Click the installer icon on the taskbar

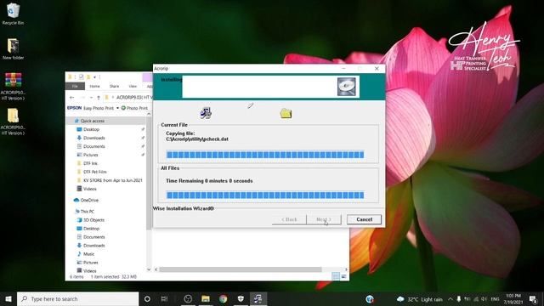[x=258, y=298]
